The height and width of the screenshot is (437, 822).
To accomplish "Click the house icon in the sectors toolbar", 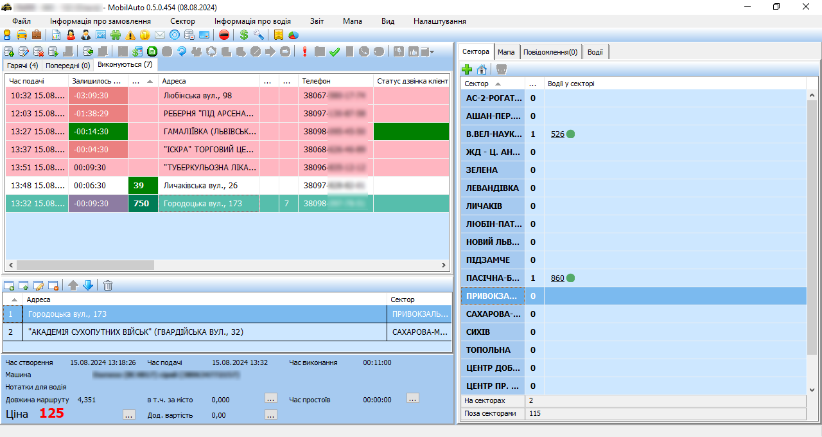I will click(482, 69).
